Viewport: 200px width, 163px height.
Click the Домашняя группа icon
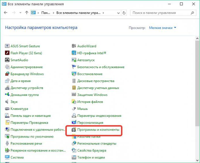[7, 95]
